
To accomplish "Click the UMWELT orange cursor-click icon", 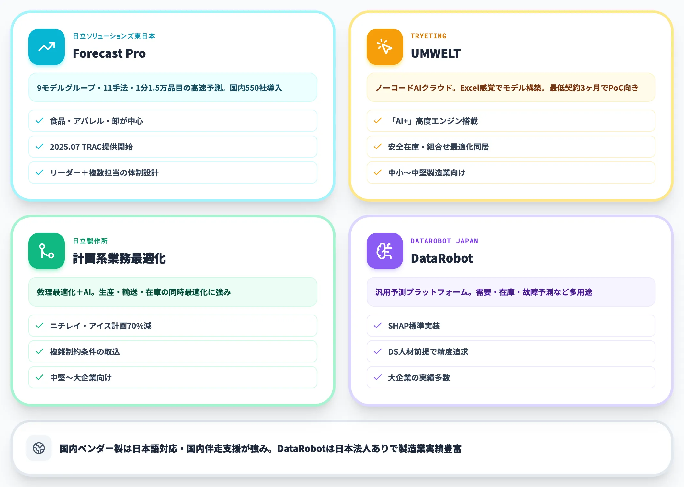I will click(384, 47).
